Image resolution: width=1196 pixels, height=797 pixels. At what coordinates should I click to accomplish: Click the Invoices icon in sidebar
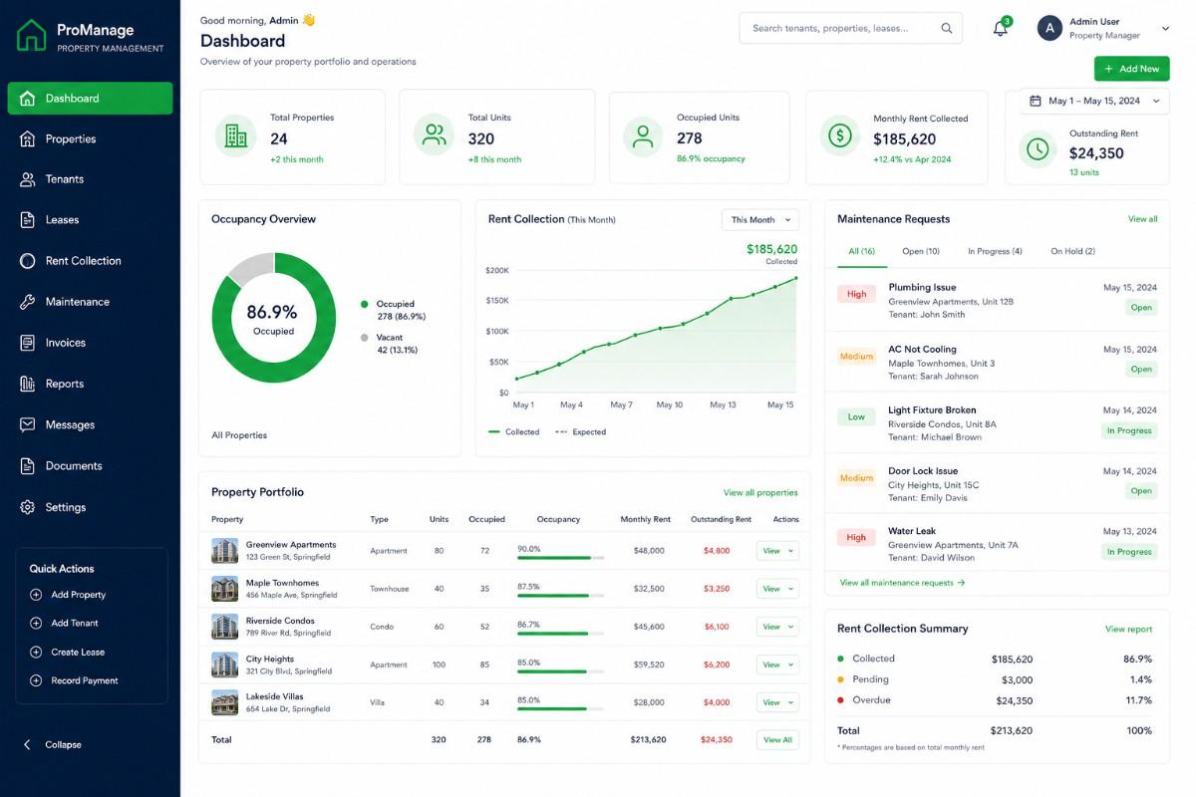(28, 343)
